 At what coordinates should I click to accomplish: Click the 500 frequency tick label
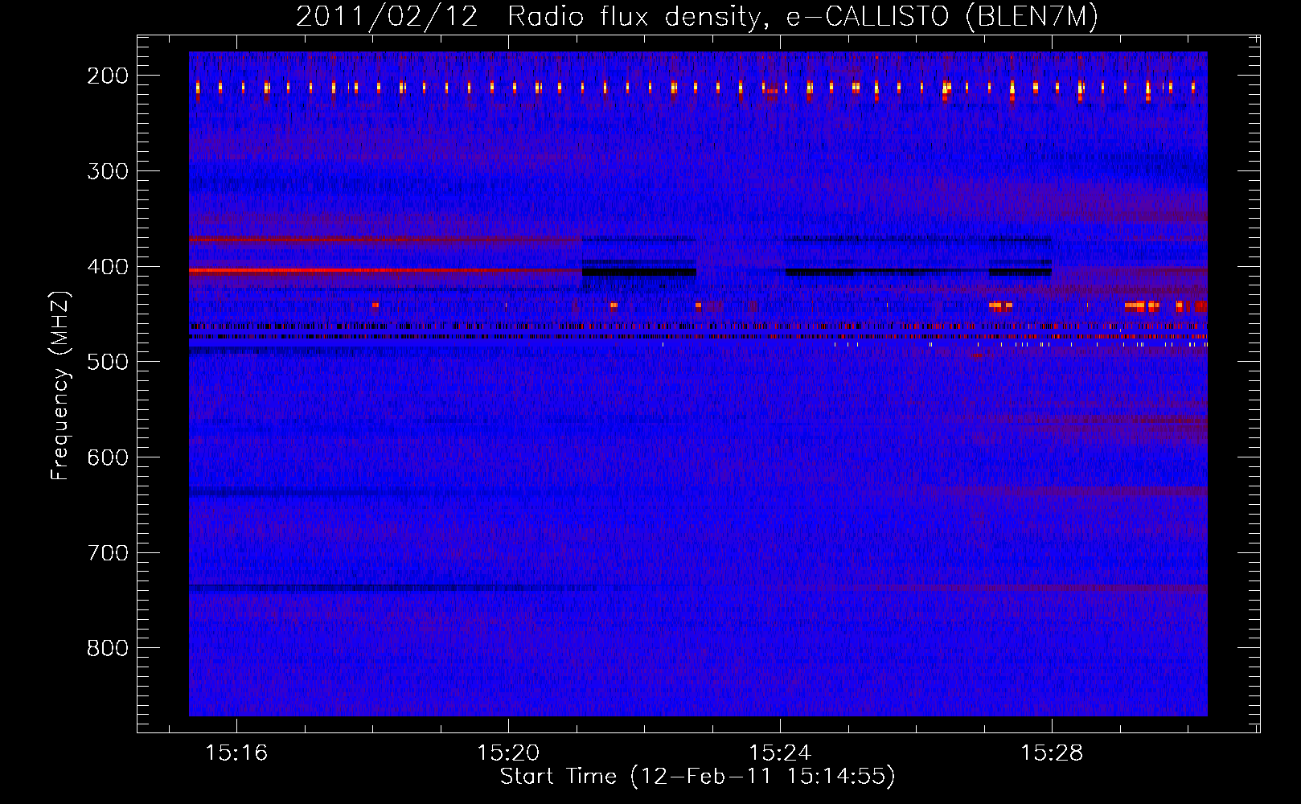pos(108,362)
